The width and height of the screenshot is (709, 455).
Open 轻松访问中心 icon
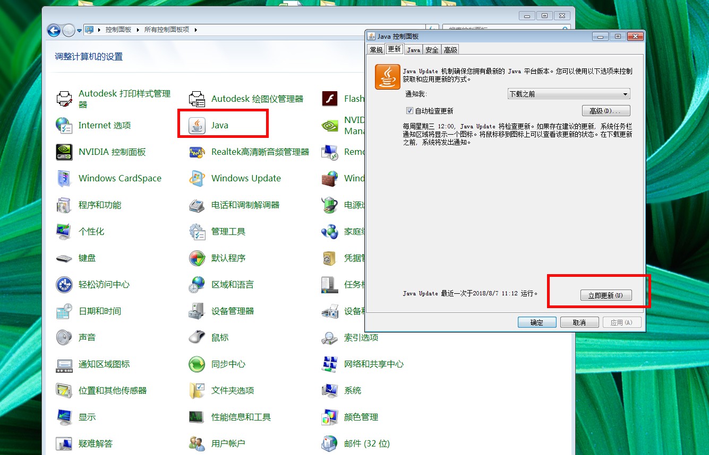click(x=64, y=284)
